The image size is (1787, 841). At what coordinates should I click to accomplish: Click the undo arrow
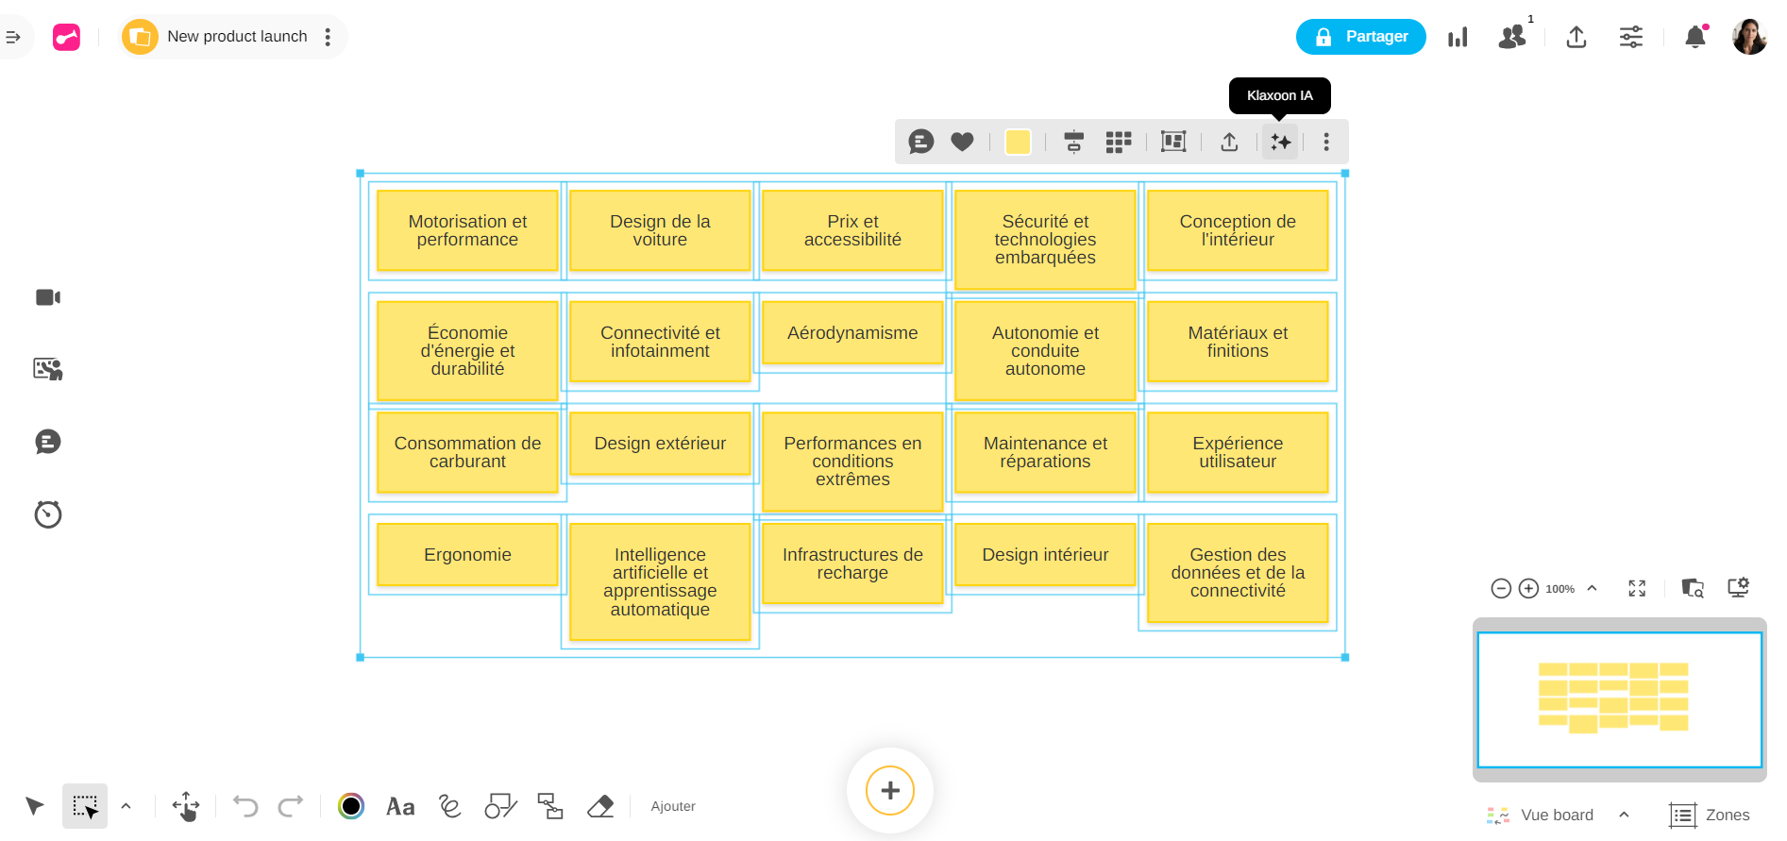click(245, 806)
